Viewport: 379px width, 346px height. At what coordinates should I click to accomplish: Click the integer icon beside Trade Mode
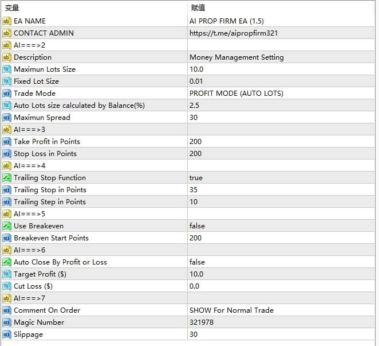(6, 94)
